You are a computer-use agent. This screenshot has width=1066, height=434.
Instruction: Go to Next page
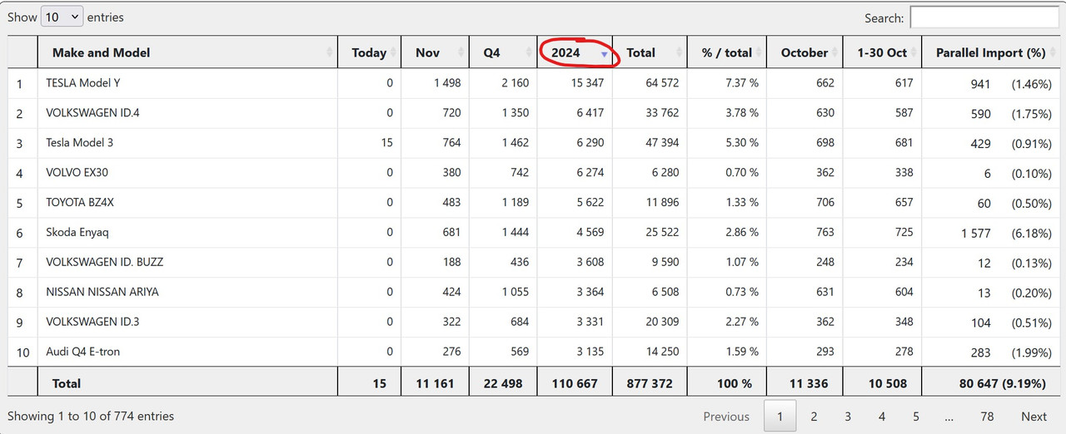[x=1034, y=417]
